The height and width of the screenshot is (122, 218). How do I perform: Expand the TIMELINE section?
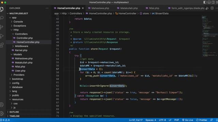click(14, 116)
